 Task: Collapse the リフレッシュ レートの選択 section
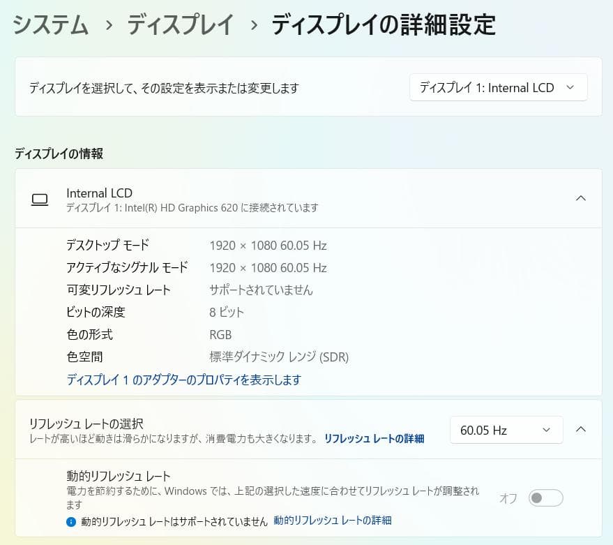(580, 430)
